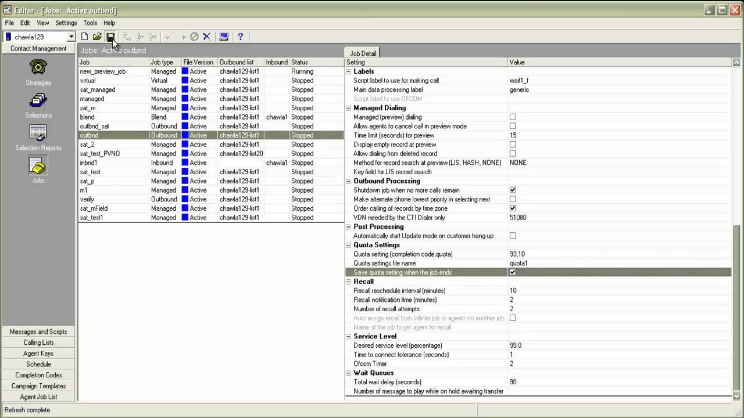Open the Edit menu

[x=25, y=23]
